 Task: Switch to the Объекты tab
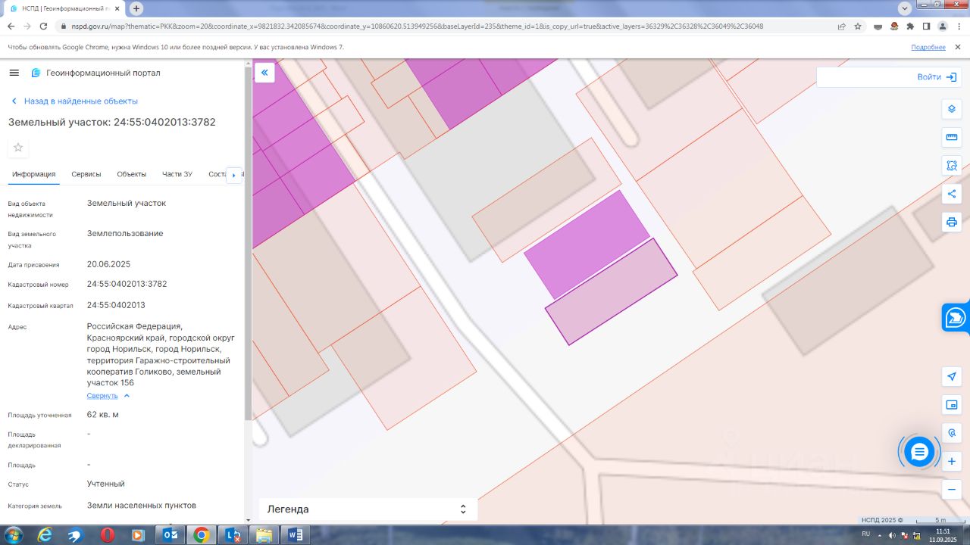pos(132,174)
